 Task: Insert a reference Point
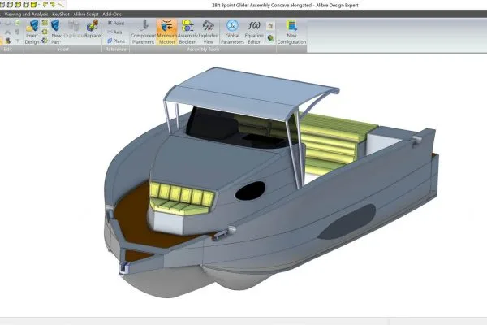pos(116,23)
